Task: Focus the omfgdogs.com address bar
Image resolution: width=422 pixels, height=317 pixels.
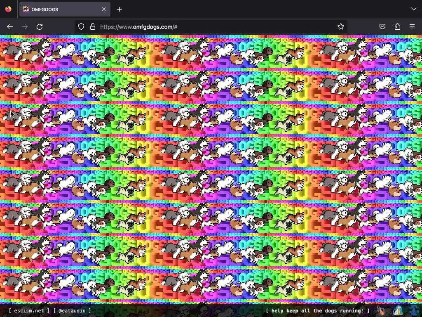Action: [x=211, y=27]
